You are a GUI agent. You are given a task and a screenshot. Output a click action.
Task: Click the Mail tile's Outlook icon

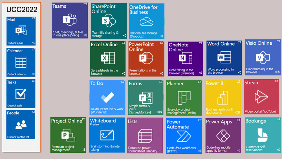(21, 31)
